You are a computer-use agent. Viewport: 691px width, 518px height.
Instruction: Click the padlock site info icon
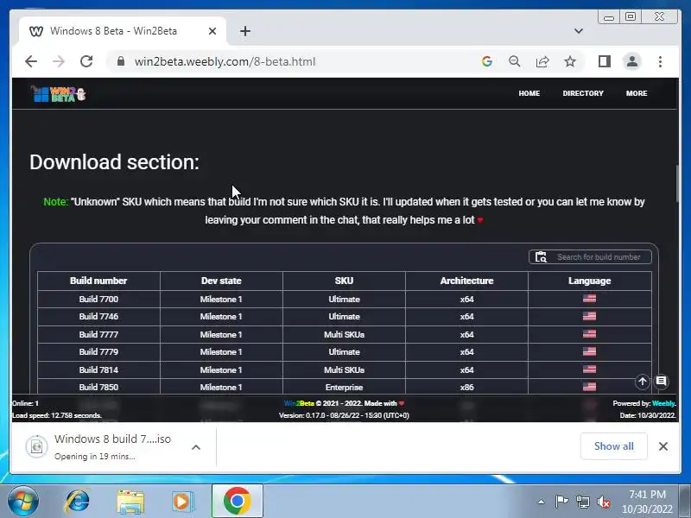tap(121, 61)
